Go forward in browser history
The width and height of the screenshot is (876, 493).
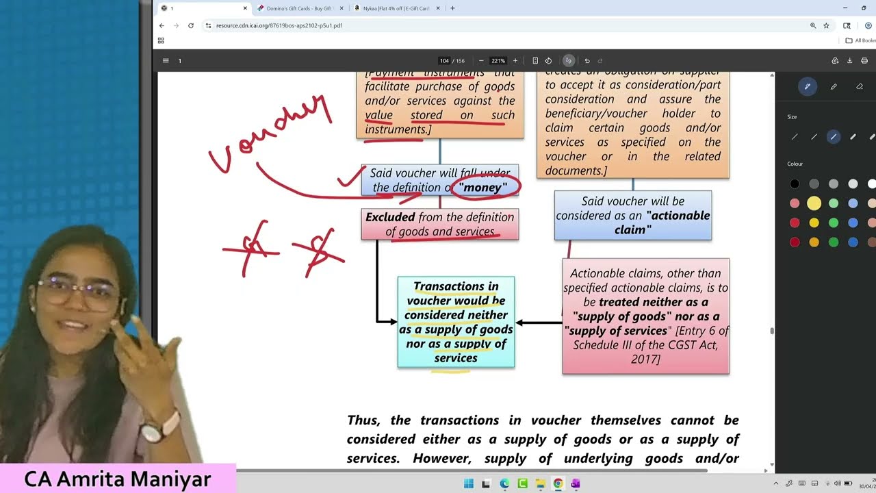pyautogui.click(x=176, y=25)
